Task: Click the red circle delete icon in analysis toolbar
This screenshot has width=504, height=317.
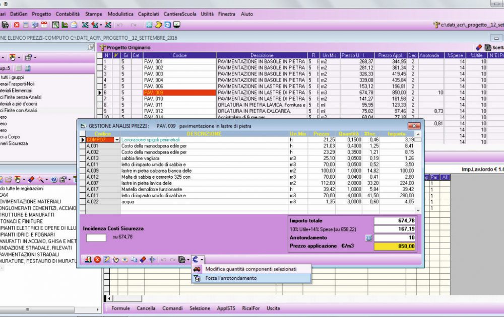Action: coord(97,260)
